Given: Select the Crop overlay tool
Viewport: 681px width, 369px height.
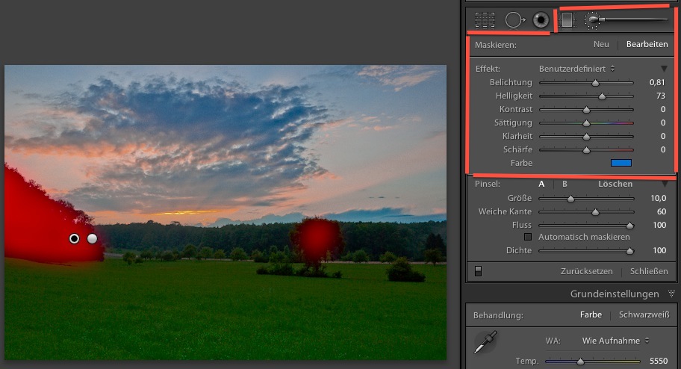Looking at the screenshot, I should pos(485,20).
